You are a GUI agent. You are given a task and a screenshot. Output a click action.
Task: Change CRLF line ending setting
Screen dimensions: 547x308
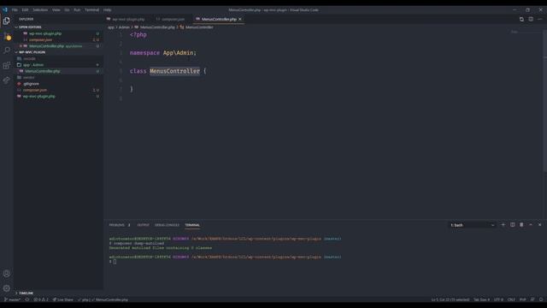[x=511, y=299]
